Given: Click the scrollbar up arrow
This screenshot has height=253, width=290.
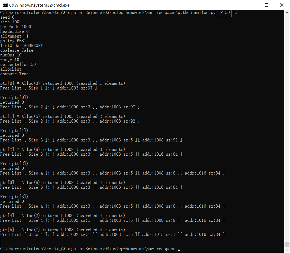Looking at the screenshot, I should [287, 13].
